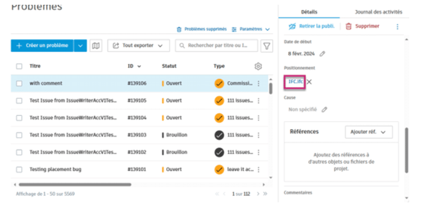The width and height of the screenshot is (422, 211).
Task: Switch to Journal des activités tab
Action: point(378,12)
